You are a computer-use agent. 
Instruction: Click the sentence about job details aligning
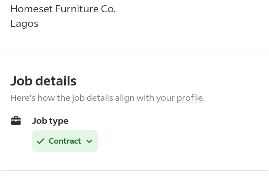click(x=107, y=98)
